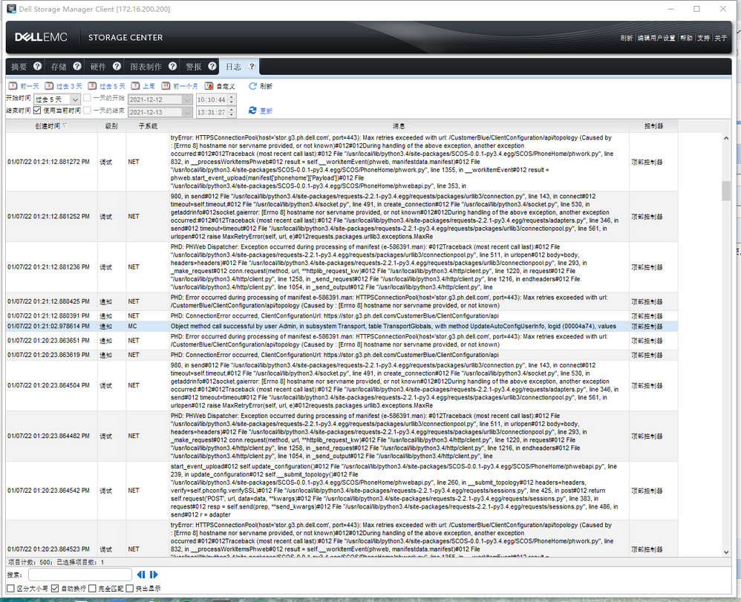The image size is (741, 602).
Task: Click the 更新 update arrows icon
Action: tap(252, 110)
